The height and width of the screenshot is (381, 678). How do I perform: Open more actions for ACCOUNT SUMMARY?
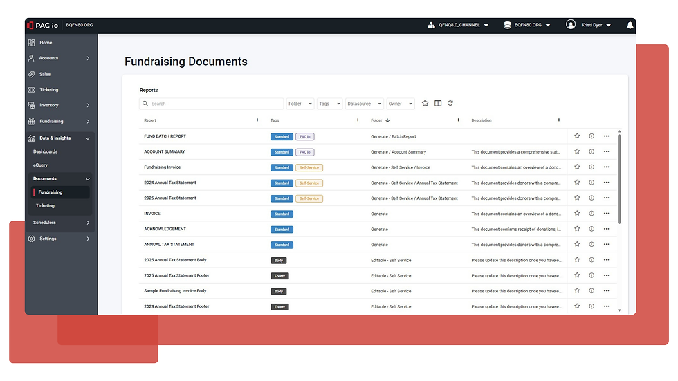click(x=606, y=151)
